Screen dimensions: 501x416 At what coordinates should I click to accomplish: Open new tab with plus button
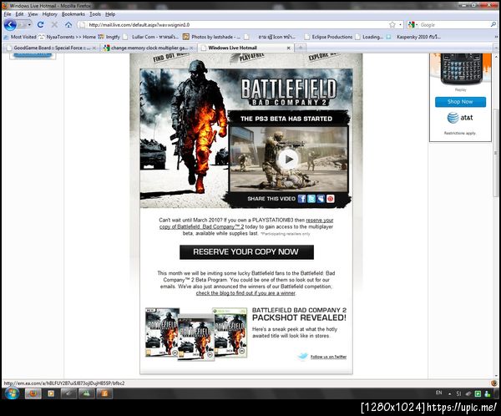click(x=301, y=48)
